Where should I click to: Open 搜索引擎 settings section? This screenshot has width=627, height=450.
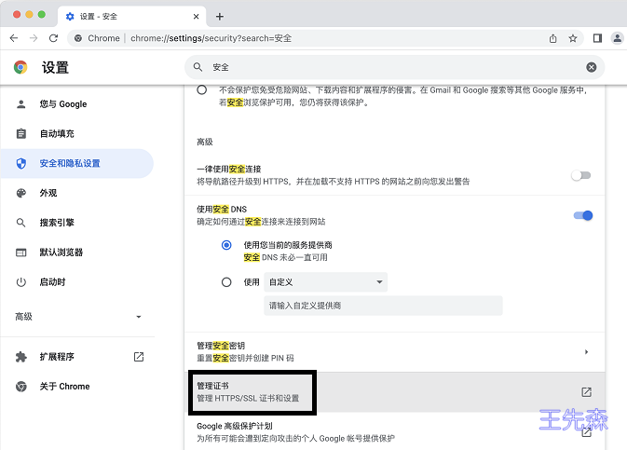76,223
